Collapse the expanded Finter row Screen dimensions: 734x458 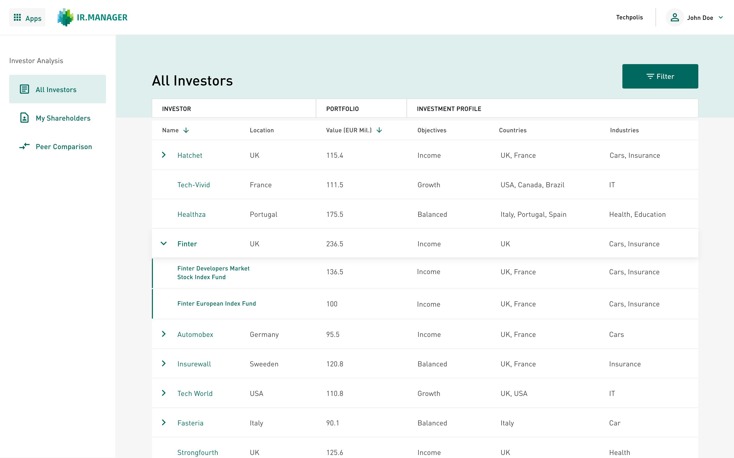pos(164,243)
